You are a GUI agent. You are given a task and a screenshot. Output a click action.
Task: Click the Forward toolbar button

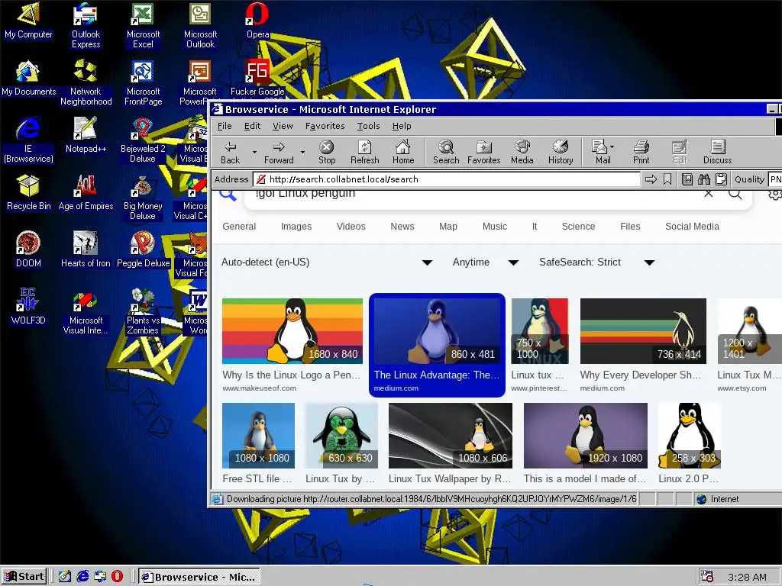coord(279,152)
